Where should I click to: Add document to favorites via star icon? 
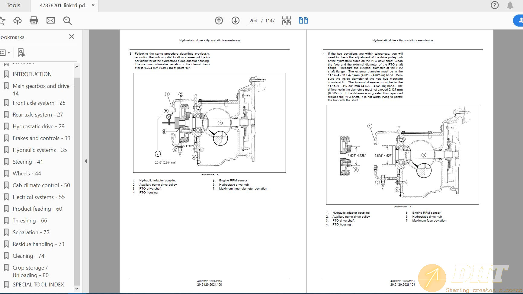[x=3, y=21]
